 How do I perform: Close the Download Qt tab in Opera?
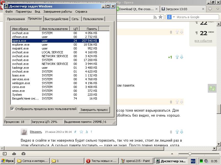point(156,9)
